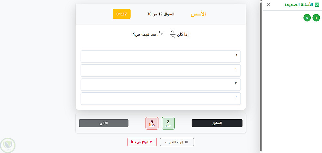Advance to the next question with التالي
This screenshot has width=322, height=153.
click(103, 123)
